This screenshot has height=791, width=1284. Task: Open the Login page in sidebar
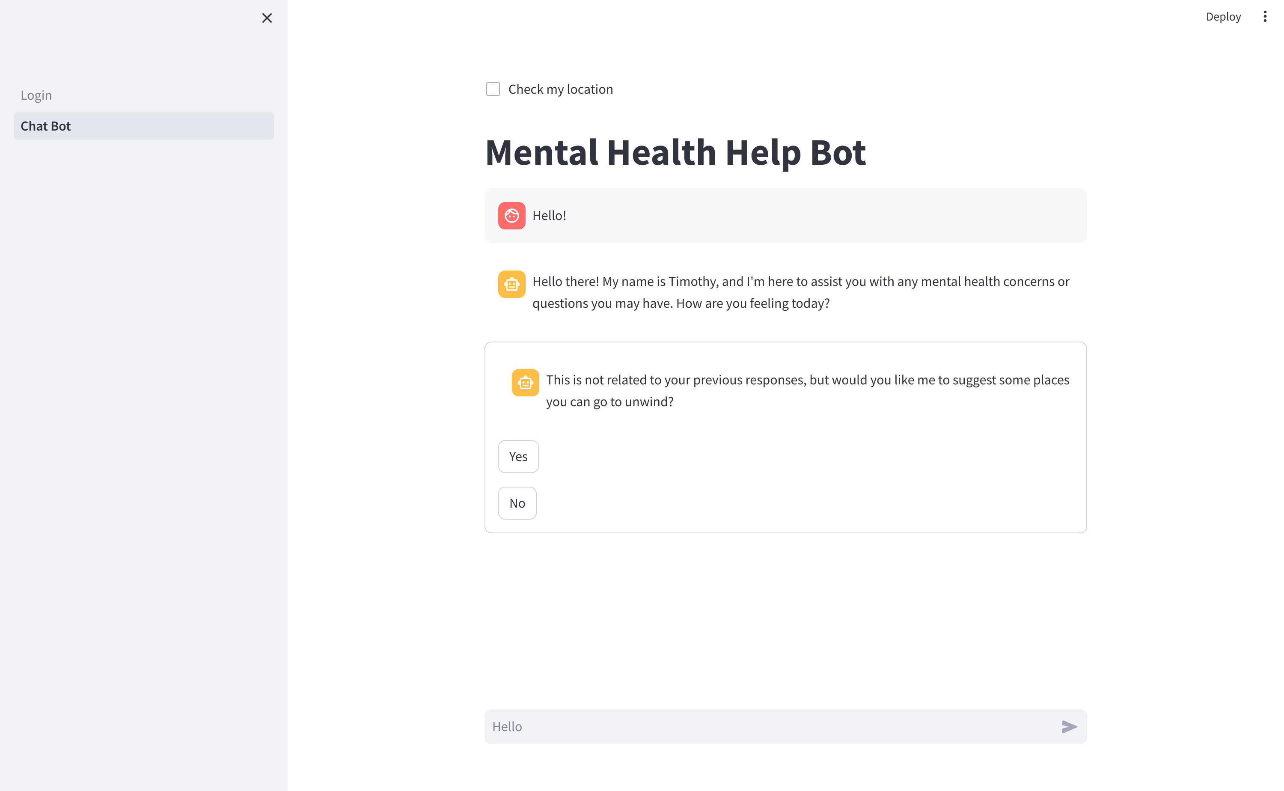pos(36,95)
